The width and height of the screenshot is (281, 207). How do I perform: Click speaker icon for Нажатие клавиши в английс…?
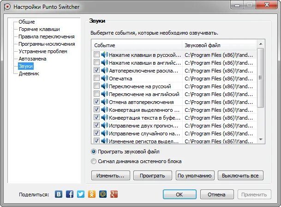[104, 63]
